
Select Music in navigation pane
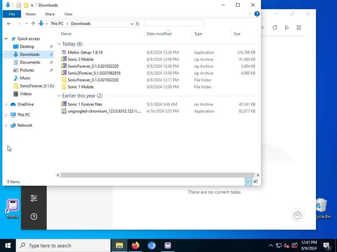[x=25, y=78]
